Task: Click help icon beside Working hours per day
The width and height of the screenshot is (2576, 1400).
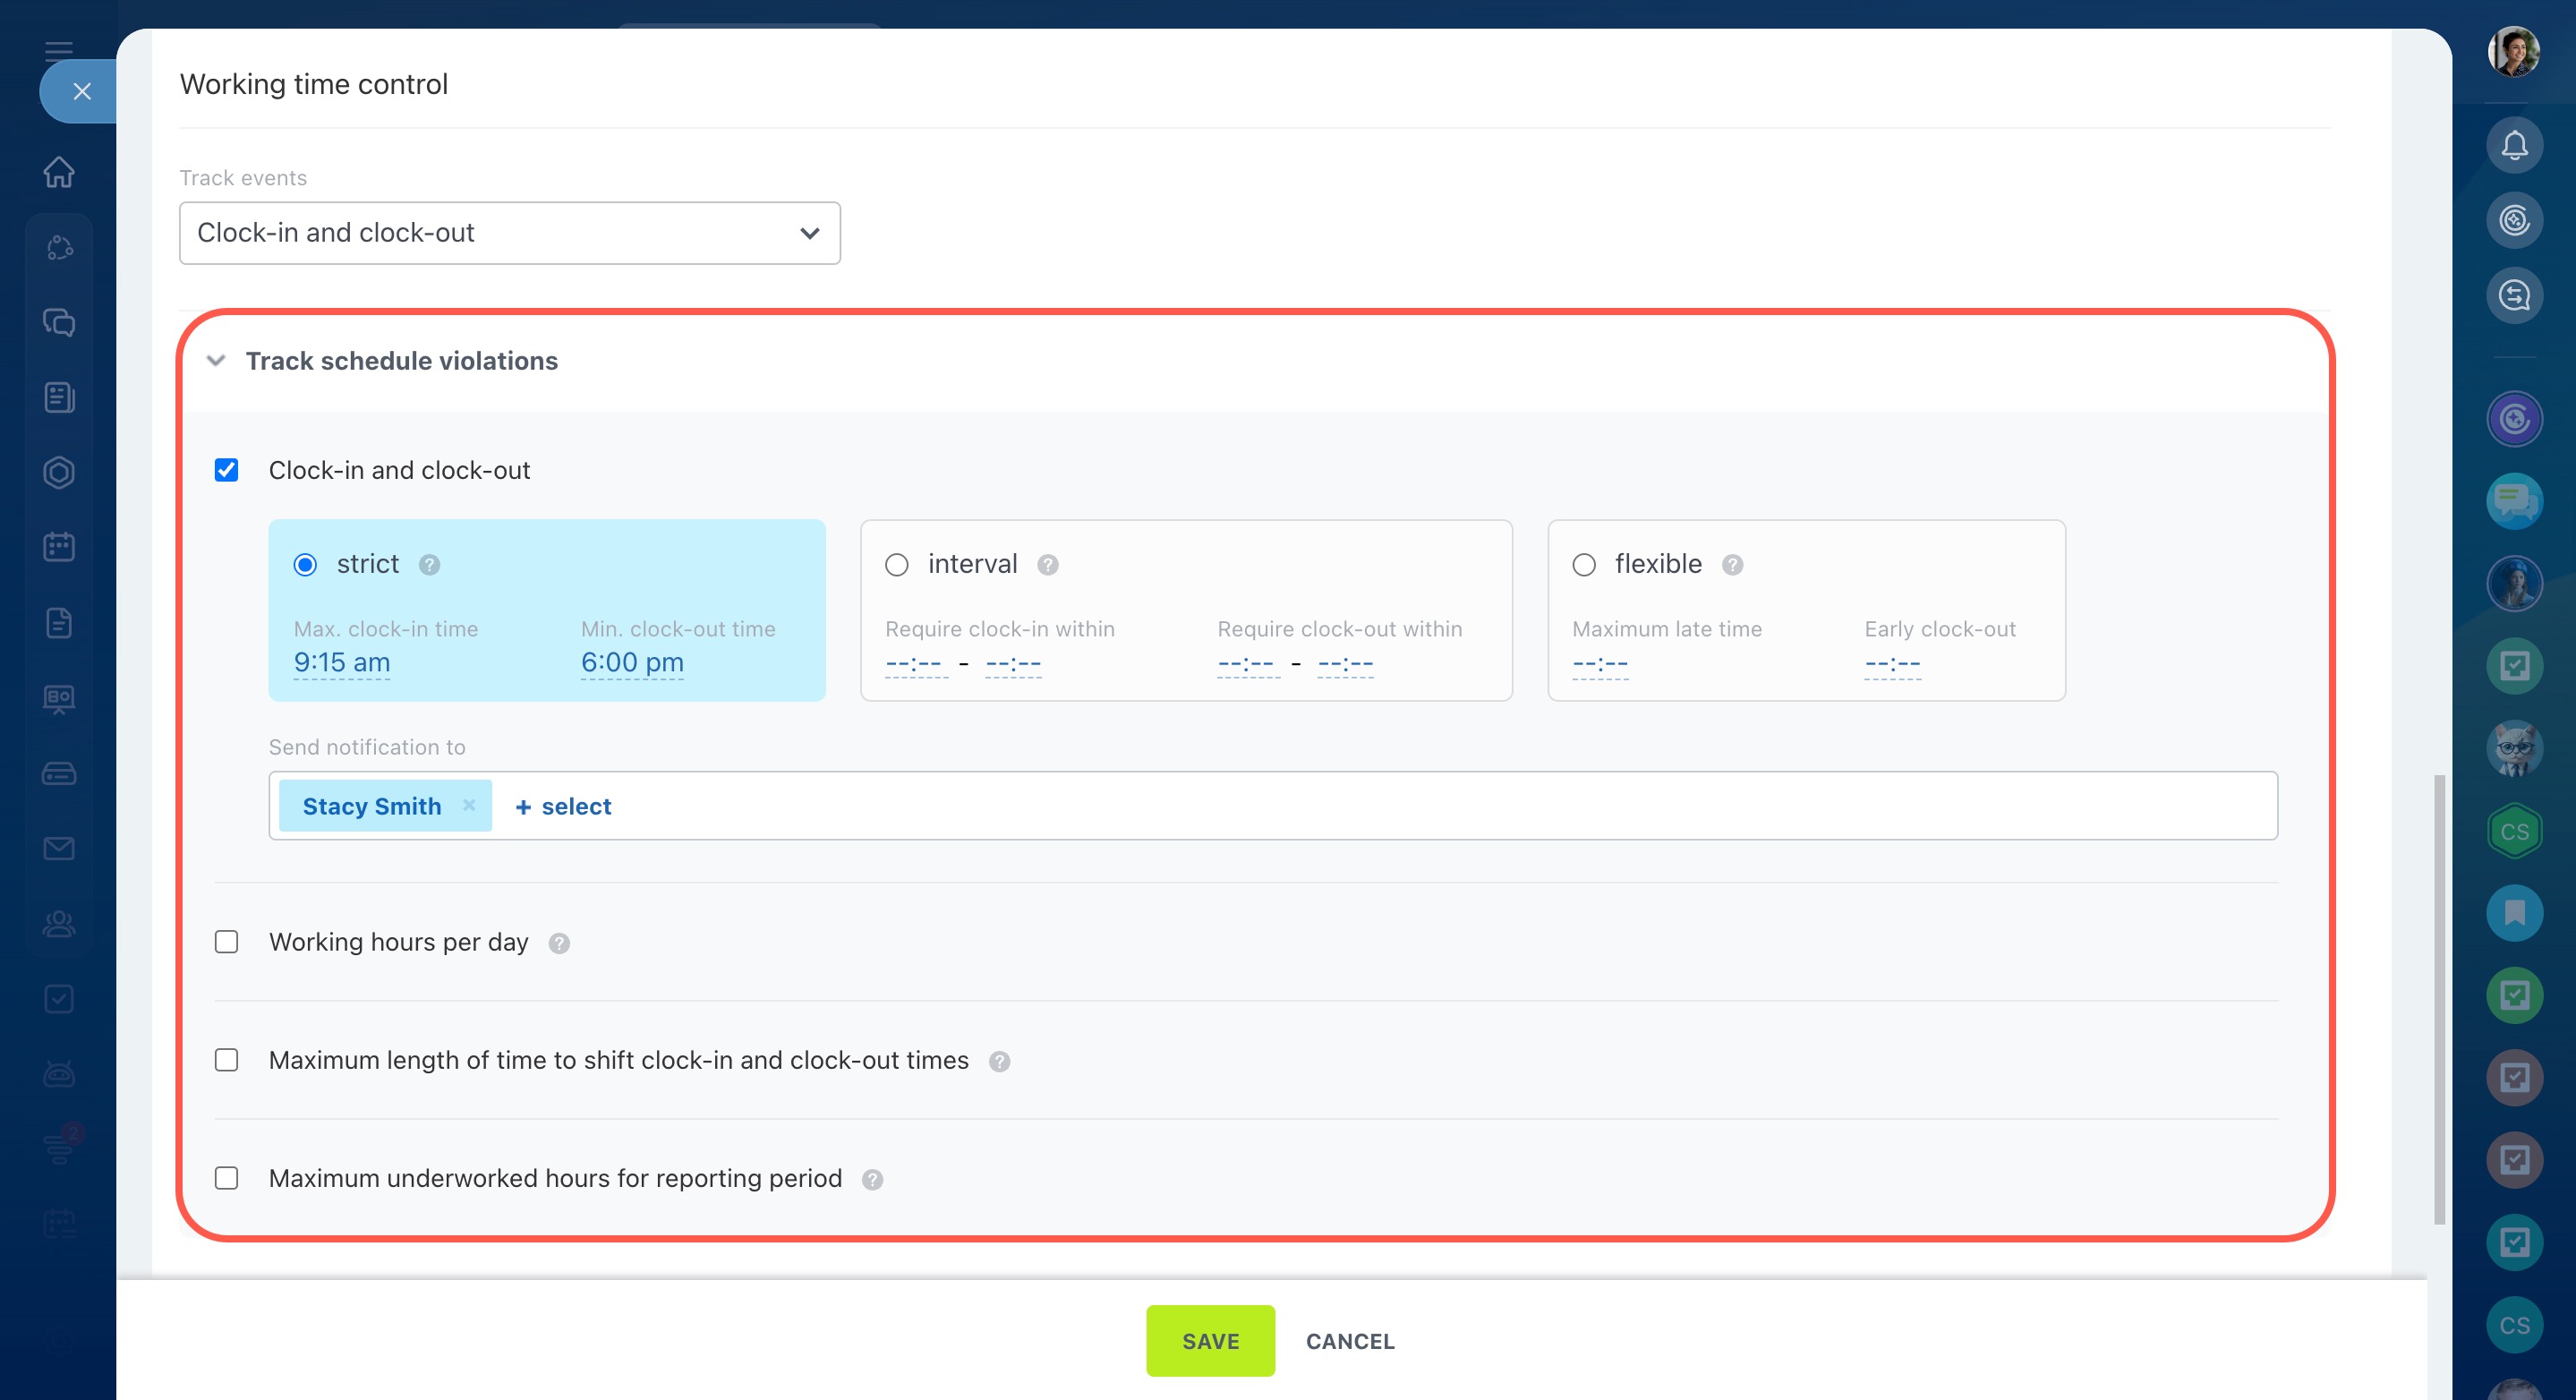Action: click(559, 943)
